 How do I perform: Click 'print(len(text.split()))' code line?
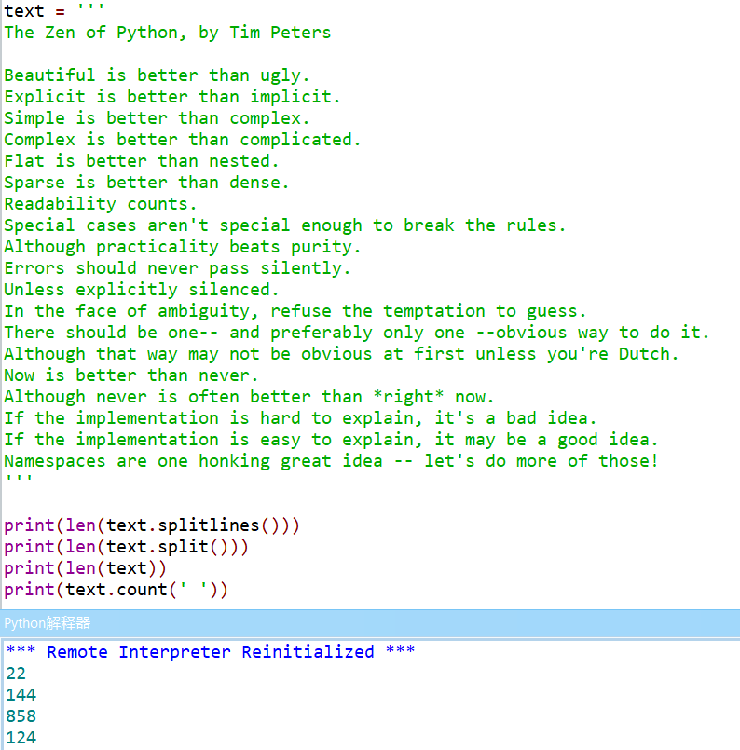(126, 547)
